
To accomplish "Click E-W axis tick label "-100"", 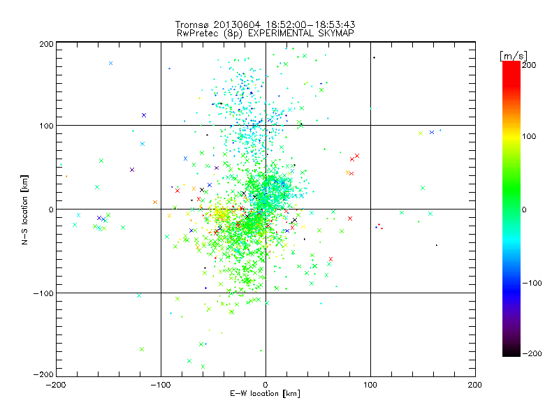I will click(161, 385).
